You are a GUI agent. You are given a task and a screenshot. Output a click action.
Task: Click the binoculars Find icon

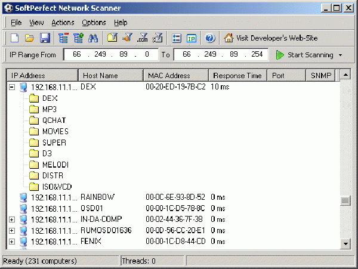93,38
